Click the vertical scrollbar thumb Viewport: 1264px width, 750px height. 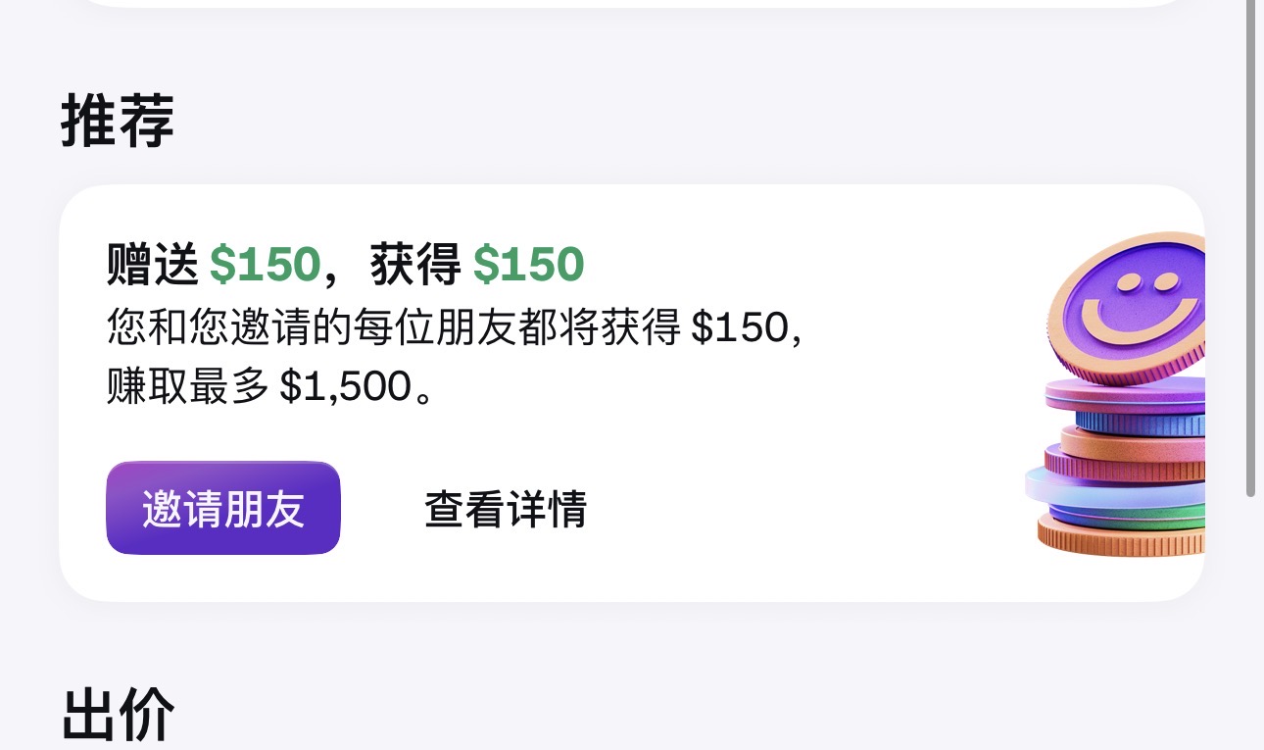pyautogui.click(x=1250, y=245)
